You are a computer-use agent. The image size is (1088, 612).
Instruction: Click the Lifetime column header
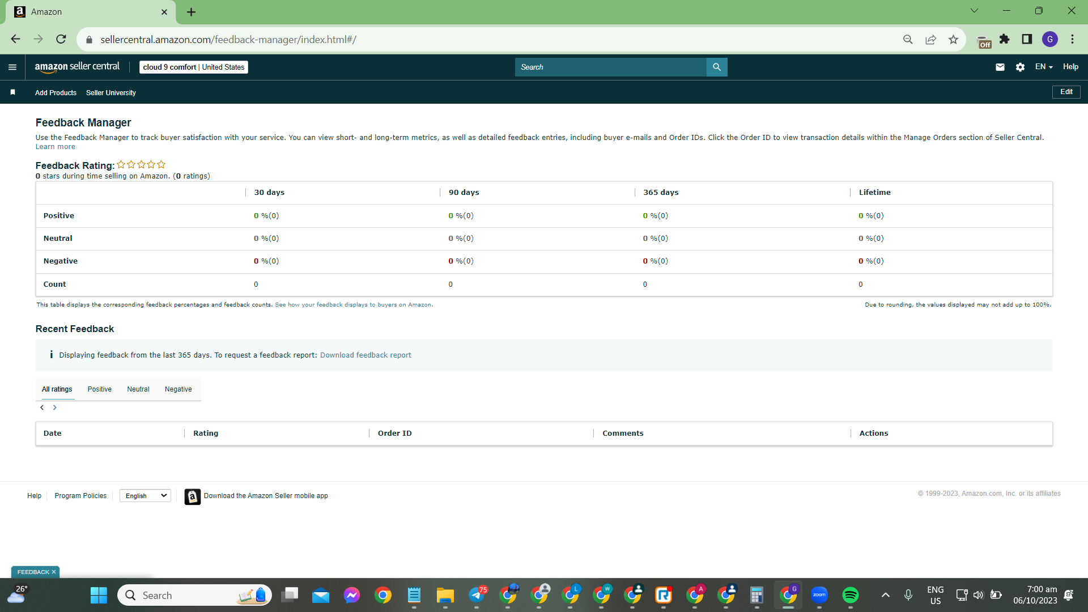pos(875,193)
